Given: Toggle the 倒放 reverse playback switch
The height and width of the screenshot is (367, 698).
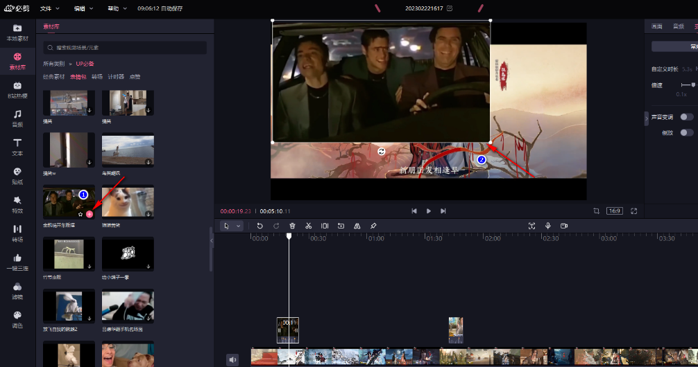Looking at the screenshot, I should point(686,132).
